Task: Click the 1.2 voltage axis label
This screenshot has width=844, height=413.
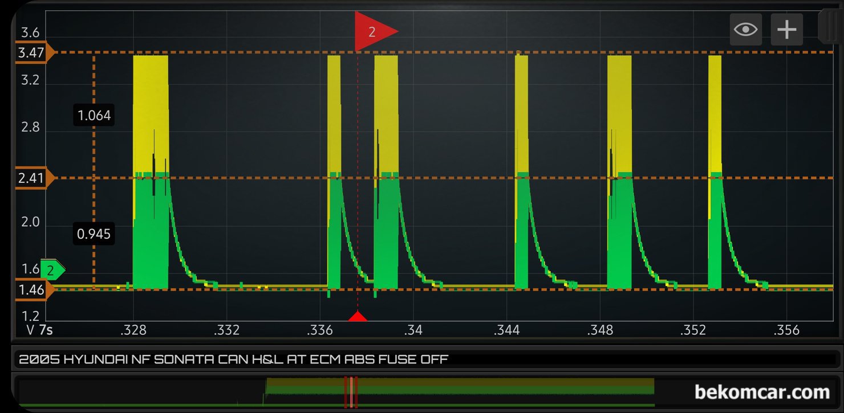Action: coord(30,316)
